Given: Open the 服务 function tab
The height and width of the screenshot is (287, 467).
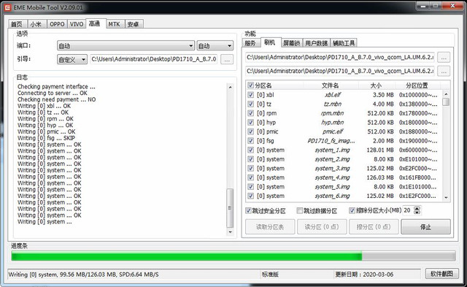Looking at the screenshot, I should (x=250, y=43).
